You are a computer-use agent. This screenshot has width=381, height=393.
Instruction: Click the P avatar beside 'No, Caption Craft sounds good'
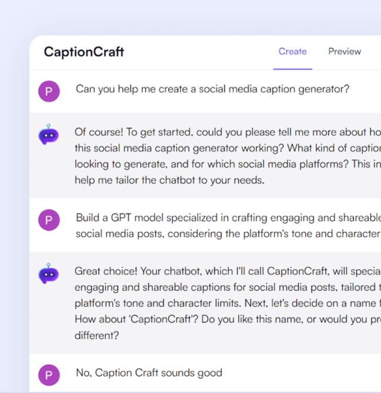(x=49, y=375)
